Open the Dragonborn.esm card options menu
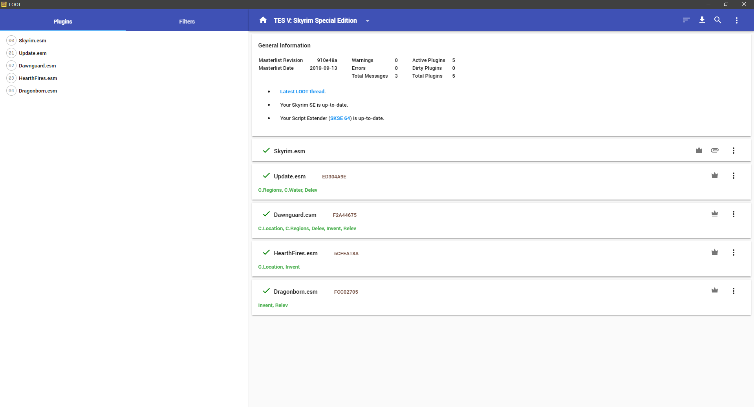 click(x=734, y=291)
